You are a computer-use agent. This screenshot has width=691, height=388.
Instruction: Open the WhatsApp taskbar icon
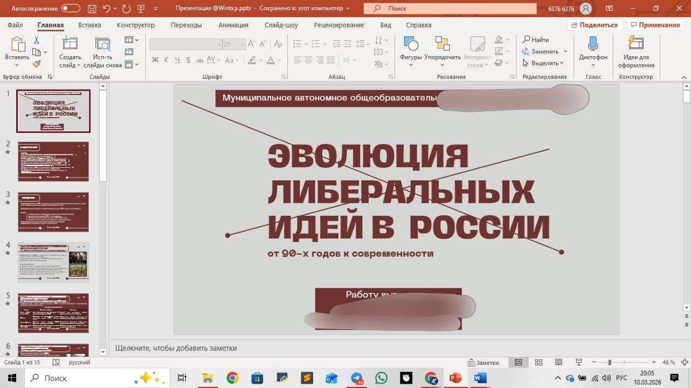pyautogui.click(x=381, y=378)
